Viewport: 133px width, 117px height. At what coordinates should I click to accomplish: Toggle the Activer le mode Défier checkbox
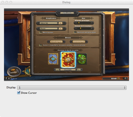point(40,45)
